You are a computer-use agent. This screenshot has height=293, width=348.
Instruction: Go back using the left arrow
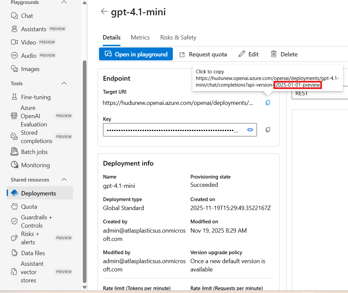click(x=104, y=11)
